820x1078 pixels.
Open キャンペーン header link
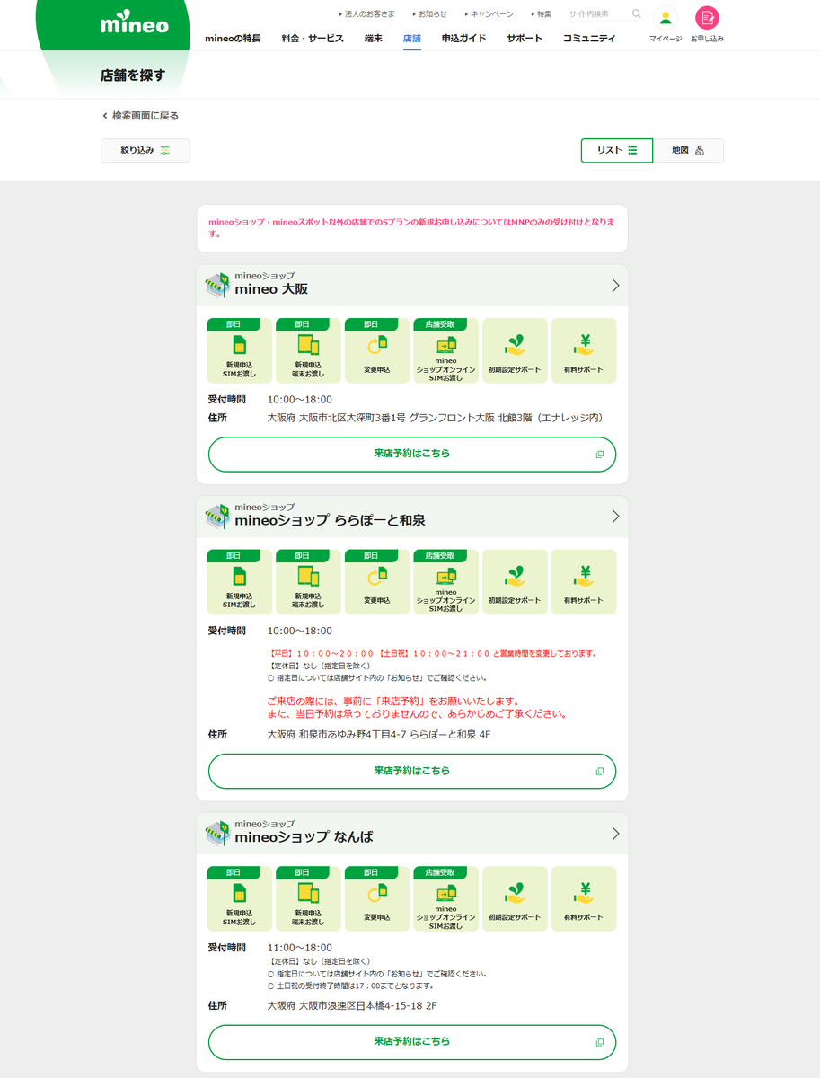[489, 14]
